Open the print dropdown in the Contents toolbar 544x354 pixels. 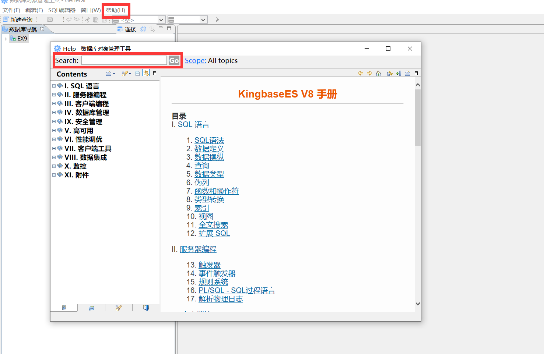click(x=113, y=73)
